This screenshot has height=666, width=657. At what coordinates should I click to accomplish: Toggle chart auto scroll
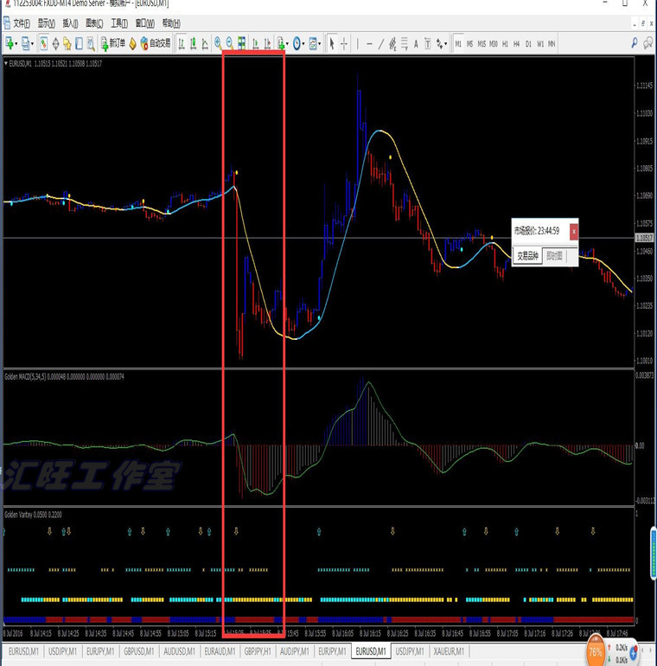pyautogui.click(x=256, y=43)
